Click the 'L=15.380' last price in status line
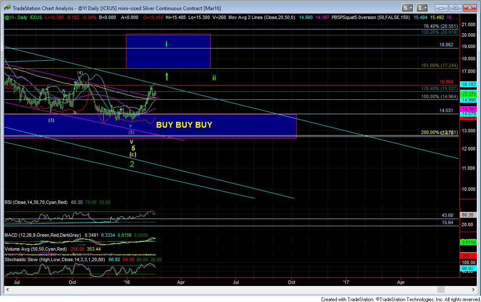The width and height of the screenshot is (481, 302). pyautogui.click(x=54, y=17)
